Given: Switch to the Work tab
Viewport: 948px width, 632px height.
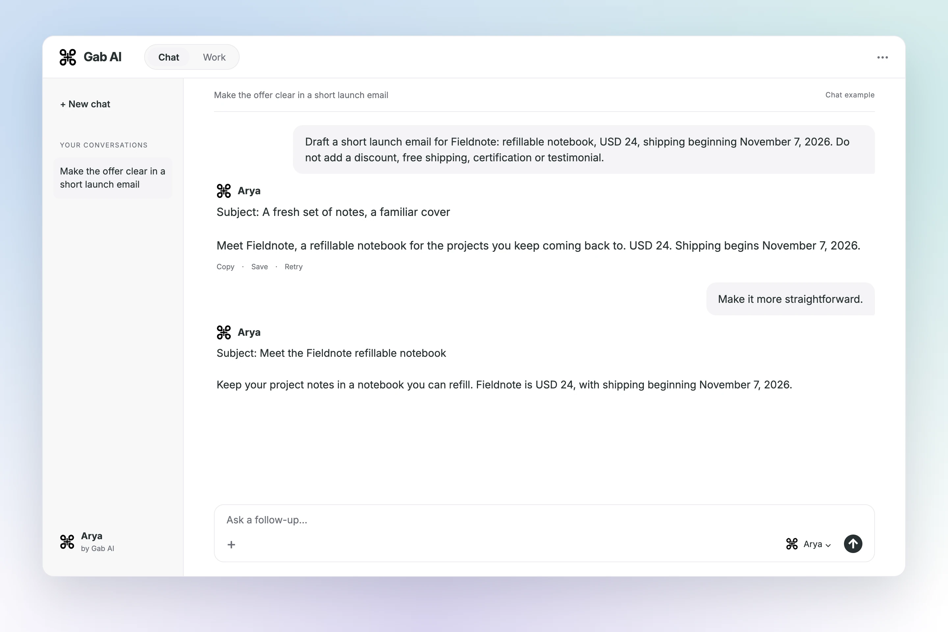Looking at the screenshot, I should [x=214, y=57].
